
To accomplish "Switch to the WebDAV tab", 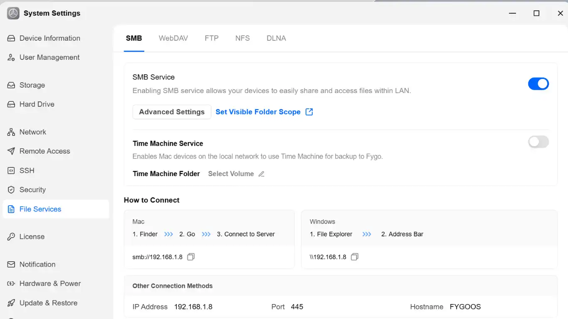I will 173,38.
